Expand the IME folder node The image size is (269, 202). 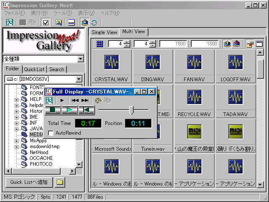[x=16, y=117]
